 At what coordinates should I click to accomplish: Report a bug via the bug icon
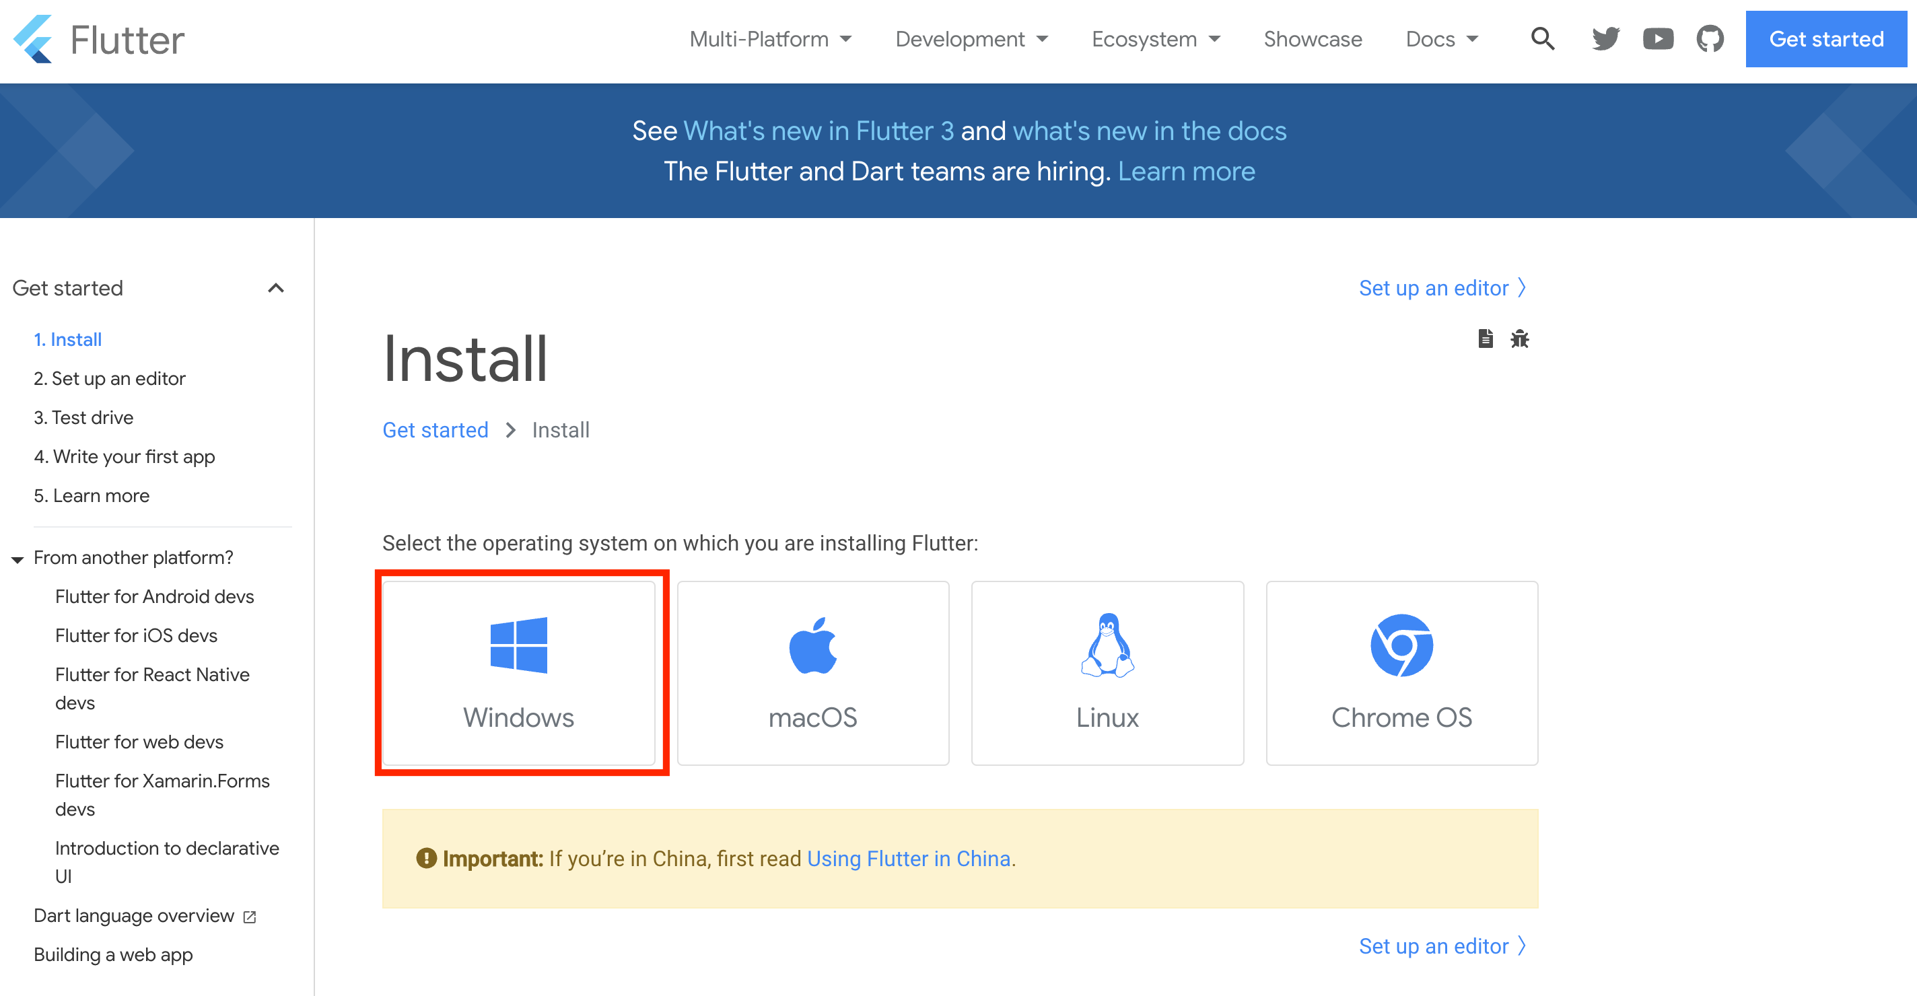coord(1520,339)
